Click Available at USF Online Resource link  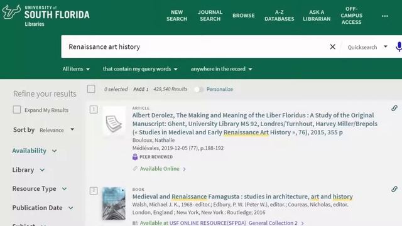click(219, 223)
